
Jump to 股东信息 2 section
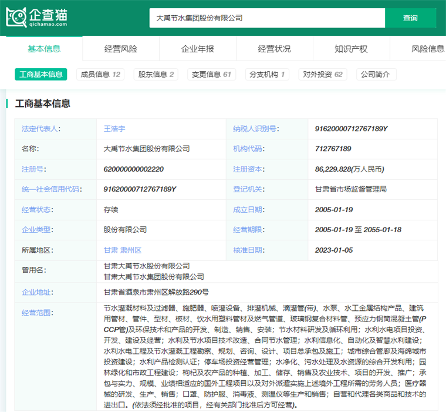pyautogui.click(x=156, y=75)
